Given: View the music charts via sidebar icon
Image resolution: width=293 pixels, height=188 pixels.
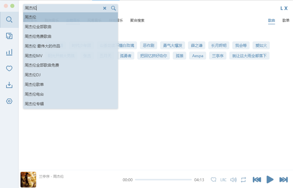Looking at the screenshot, I should (x=9, y=52).
